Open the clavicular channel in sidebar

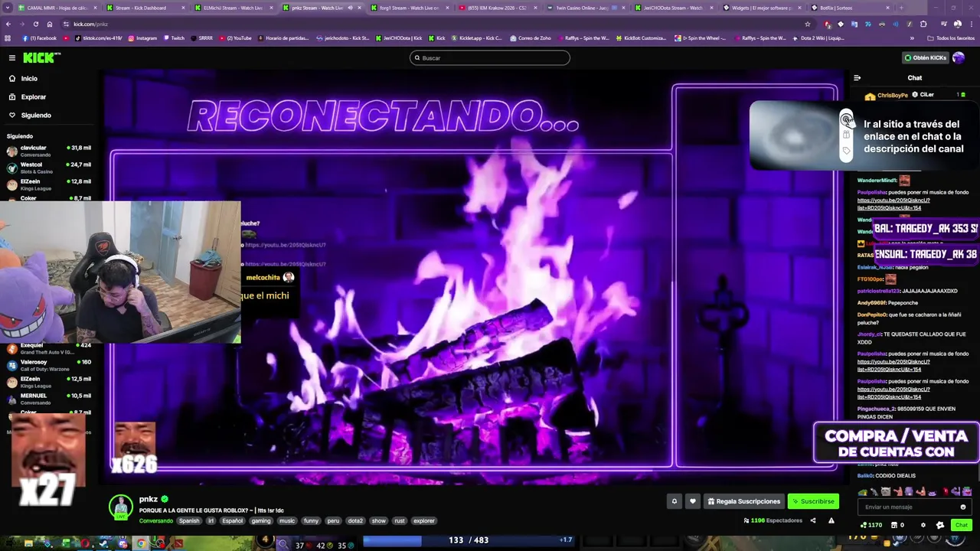[x=48, y=151]
